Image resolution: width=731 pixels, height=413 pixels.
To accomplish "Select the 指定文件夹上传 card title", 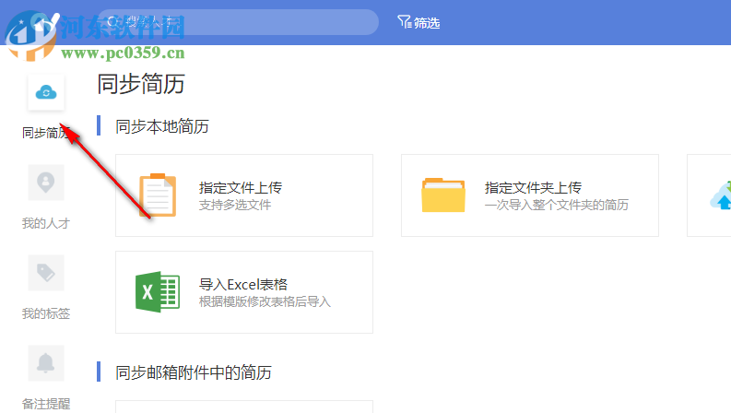I will 533,188.
